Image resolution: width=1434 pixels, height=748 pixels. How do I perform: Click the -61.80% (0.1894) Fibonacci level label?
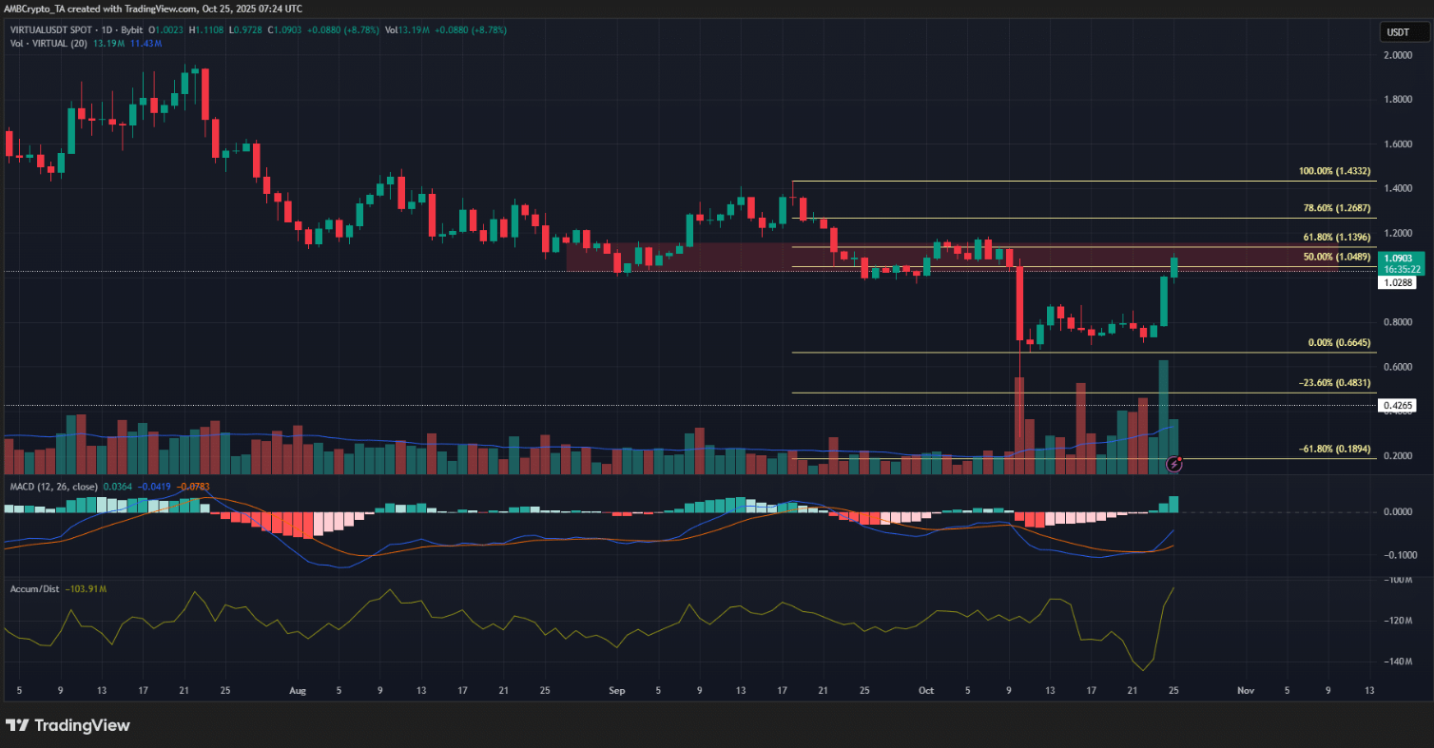point(1334,449)
